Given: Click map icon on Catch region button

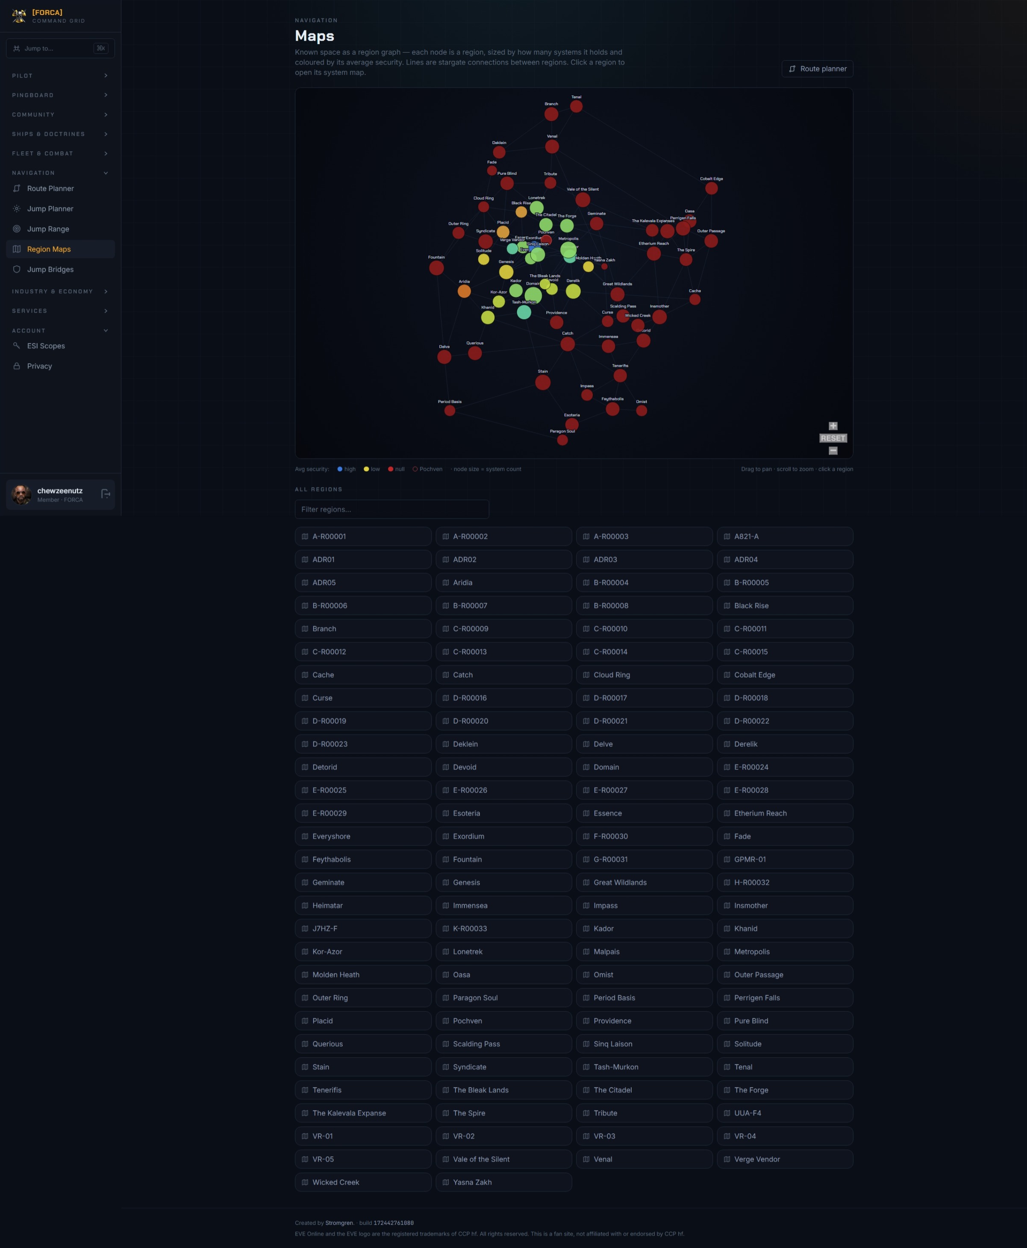Looking at the screenshot, I should click(445, 675).
